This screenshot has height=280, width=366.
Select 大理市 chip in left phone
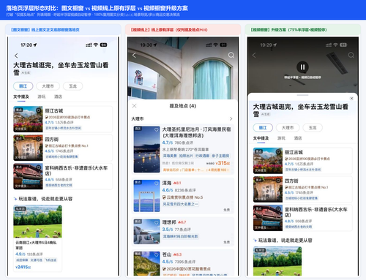48,86
